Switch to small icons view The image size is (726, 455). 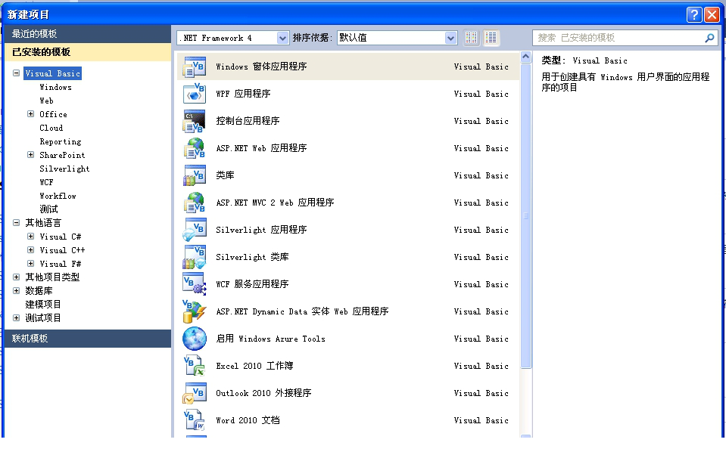coord(471,38)
